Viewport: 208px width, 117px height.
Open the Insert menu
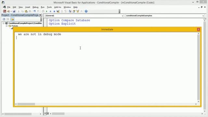point(28,7)
